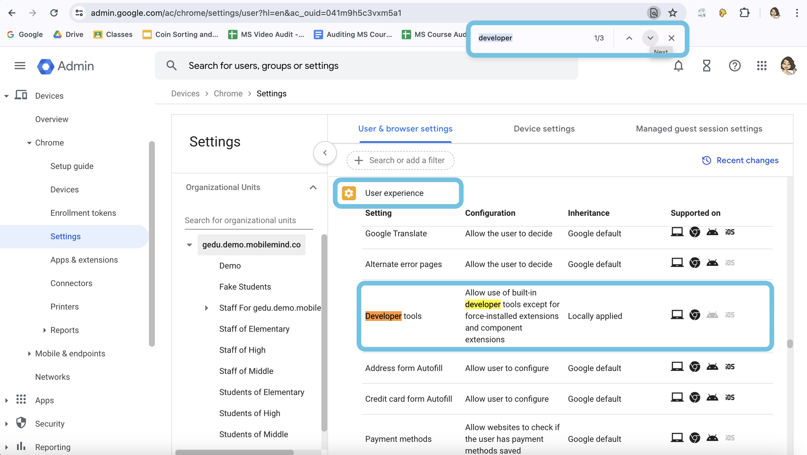Go to Devices breadcrumb link

185,94
